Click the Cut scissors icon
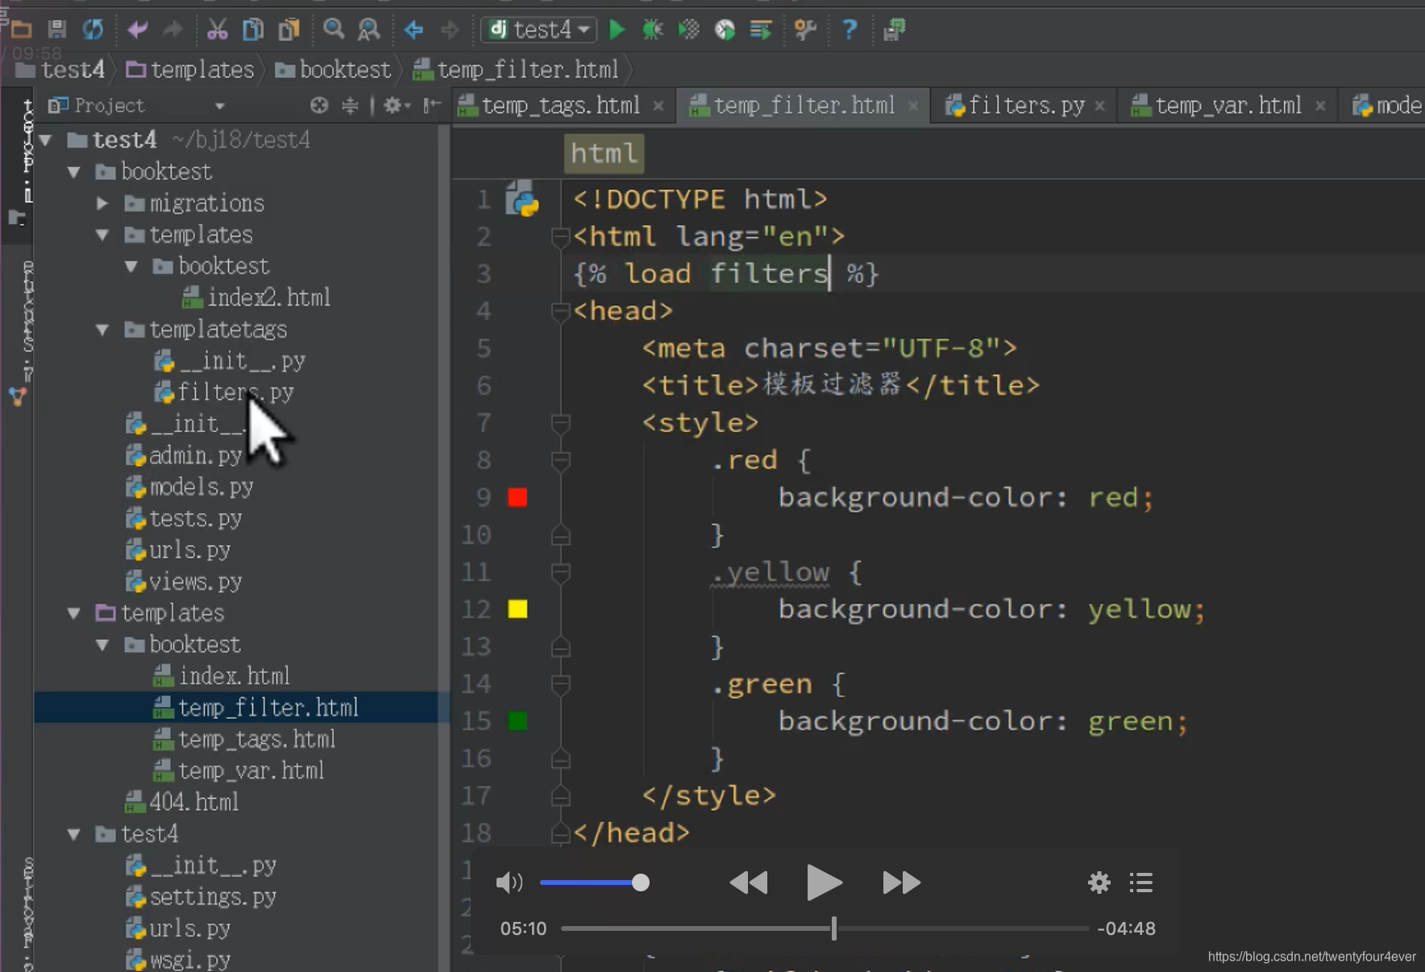The image size is (1425, 972). pos(217,30)
